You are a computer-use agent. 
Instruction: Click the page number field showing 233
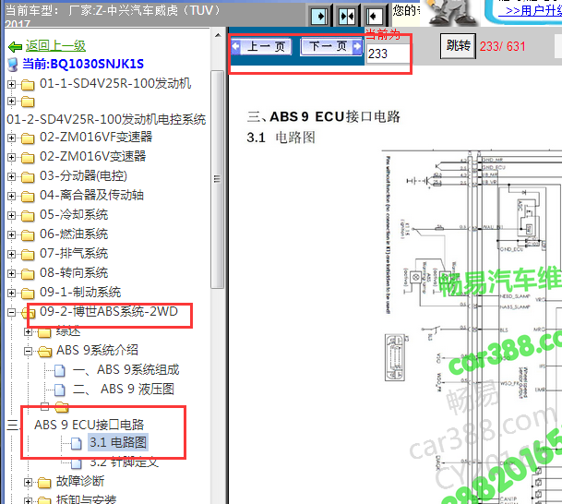(x=389, y=54)
